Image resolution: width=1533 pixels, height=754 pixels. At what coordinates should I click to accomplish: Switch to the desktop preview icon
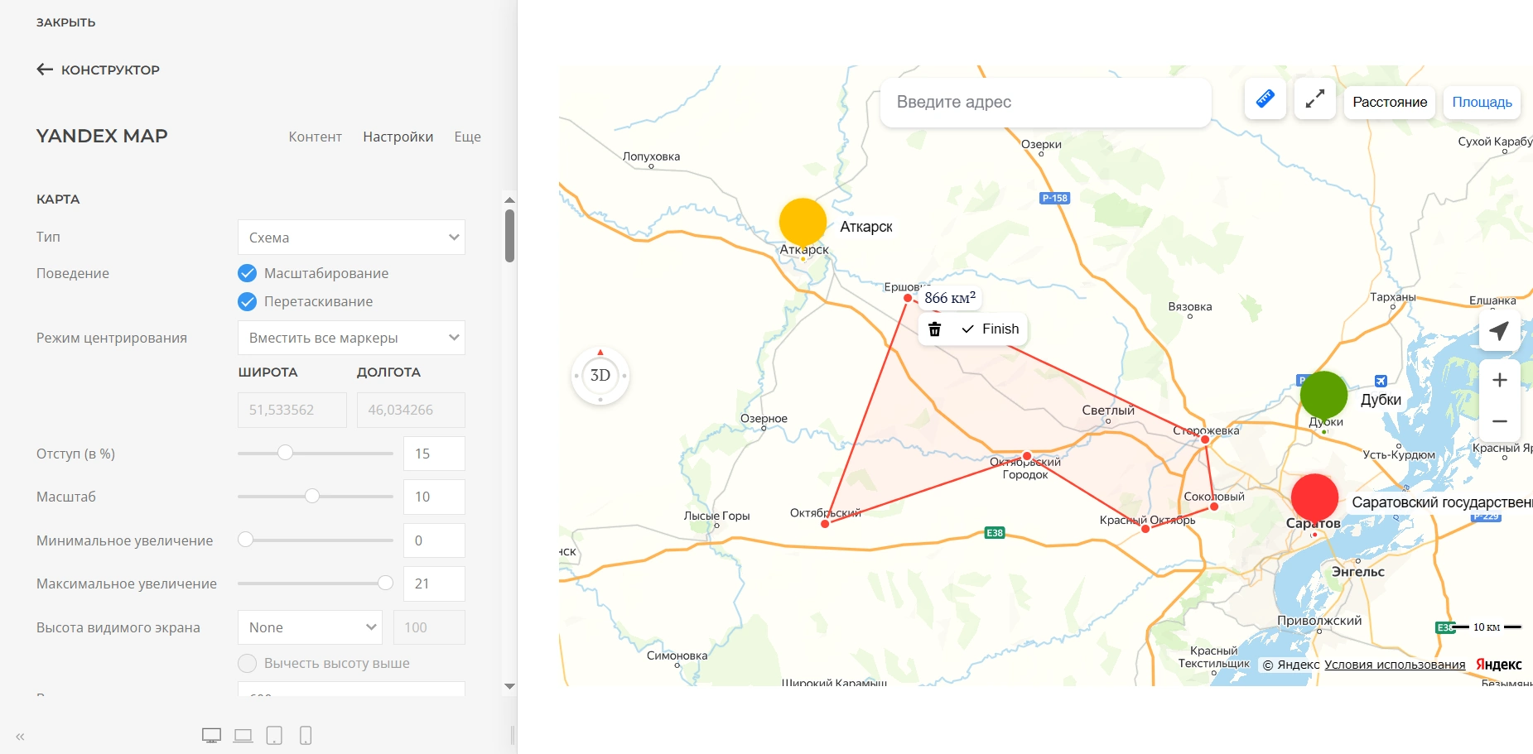coord(211,735)
